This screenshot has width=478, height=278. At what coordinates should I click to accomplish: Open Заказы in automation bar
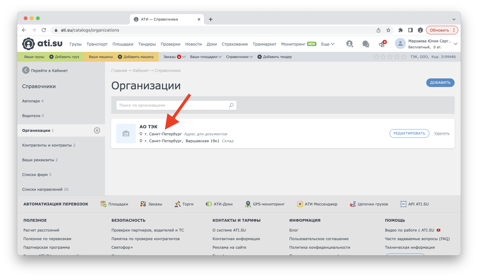(151, 204)
